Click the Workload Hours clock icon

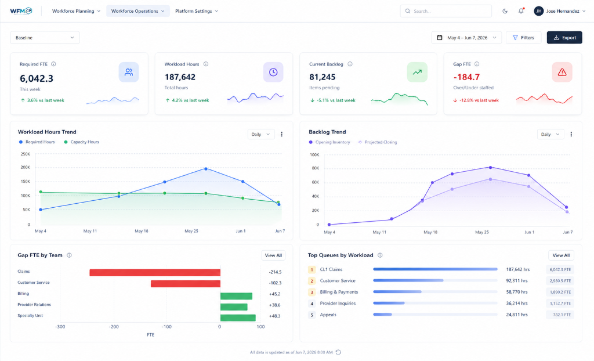(273, 72)
